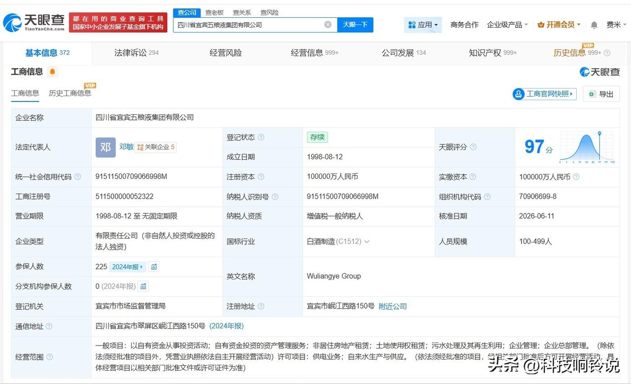Click the (2024年报) link after 通信地址

[x=226, y=326]
